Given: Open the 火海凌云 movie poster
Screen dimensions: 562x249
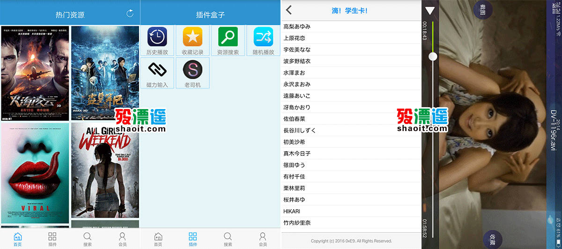Looking at the screenshot, I should (35, 73).
